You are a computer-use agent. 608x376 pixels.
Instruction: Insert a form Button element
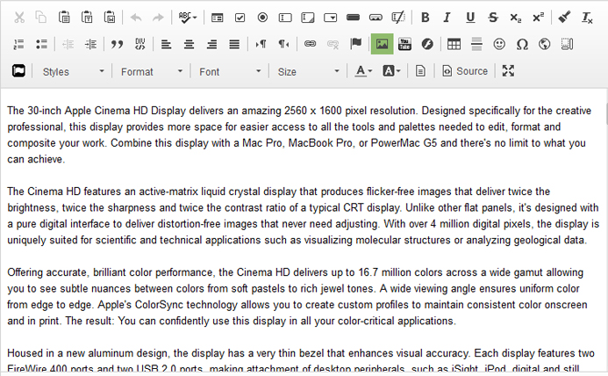353,18
